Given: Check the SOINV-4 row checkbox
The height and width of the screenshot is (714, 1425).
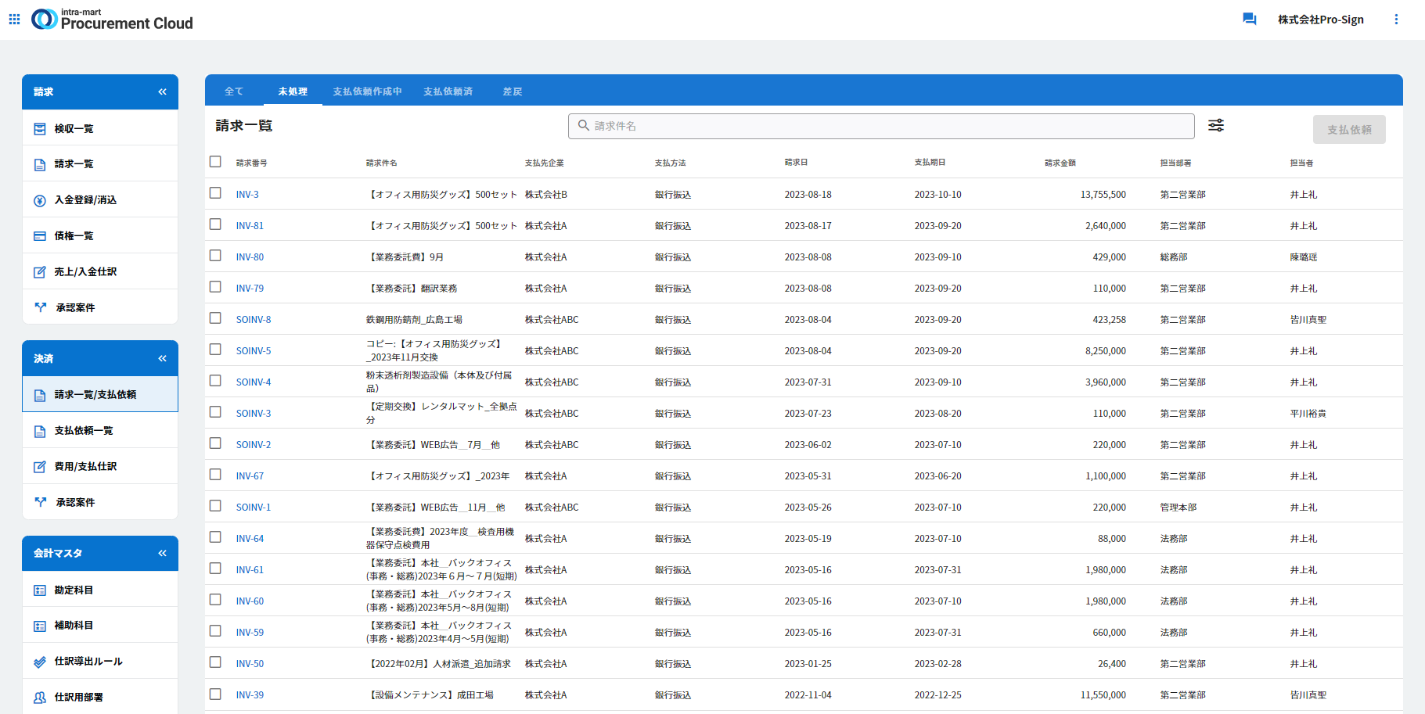Looking at the screenshot, I should pos(215,380).
